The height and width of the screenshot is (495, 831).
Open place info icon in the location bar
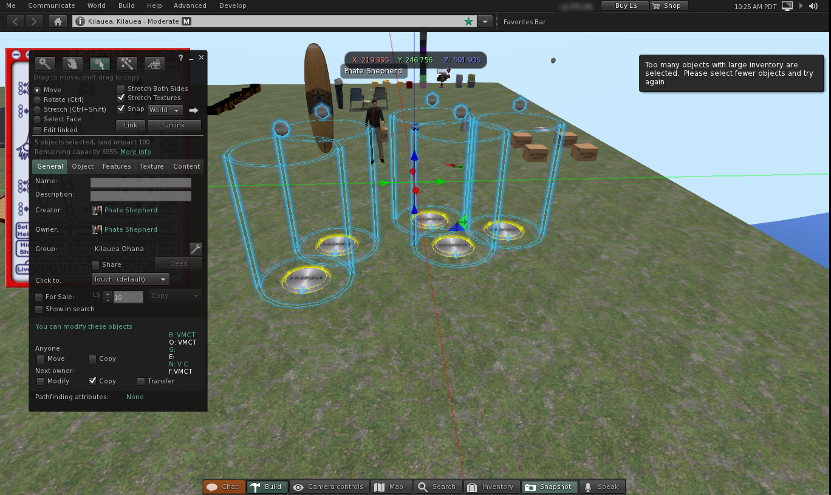click(80, 21)
